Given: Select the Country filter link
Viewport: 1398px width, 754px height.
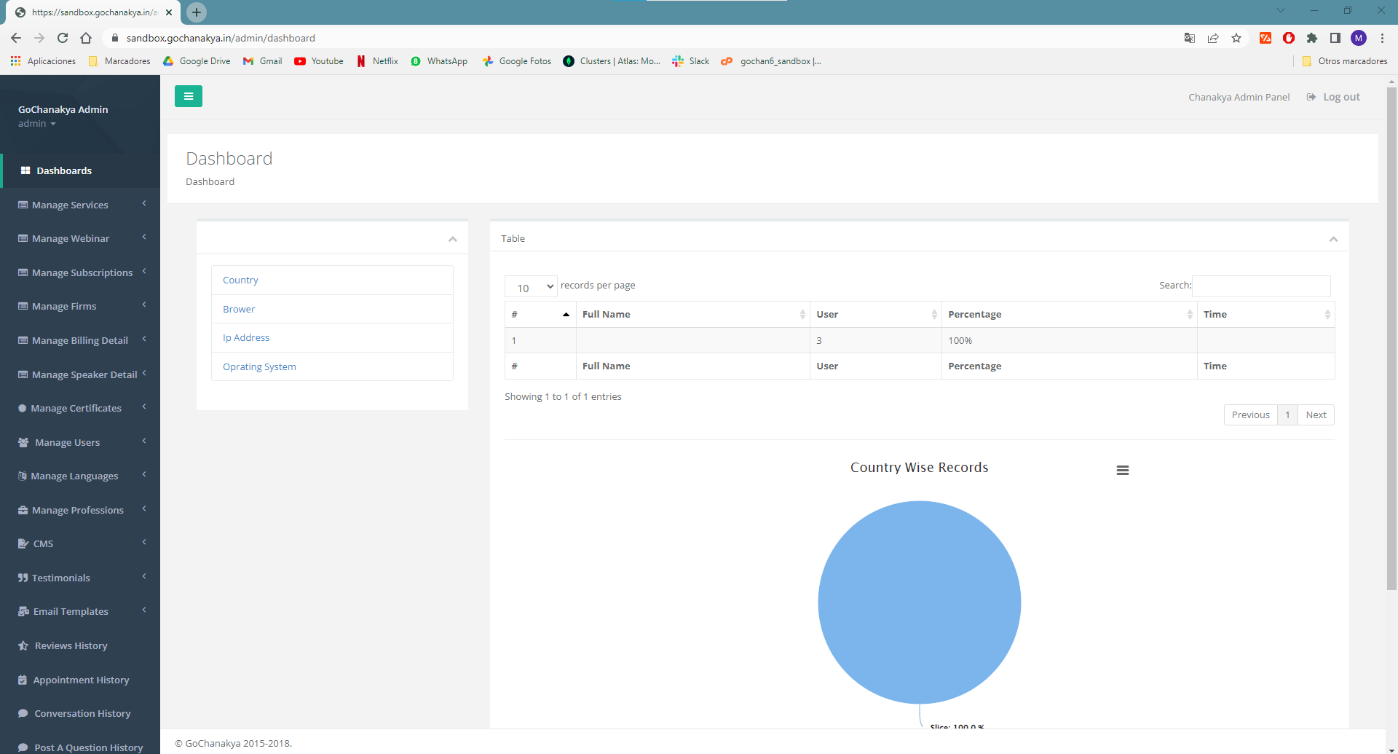Looking at the screenshot, I should coord(240,280).
